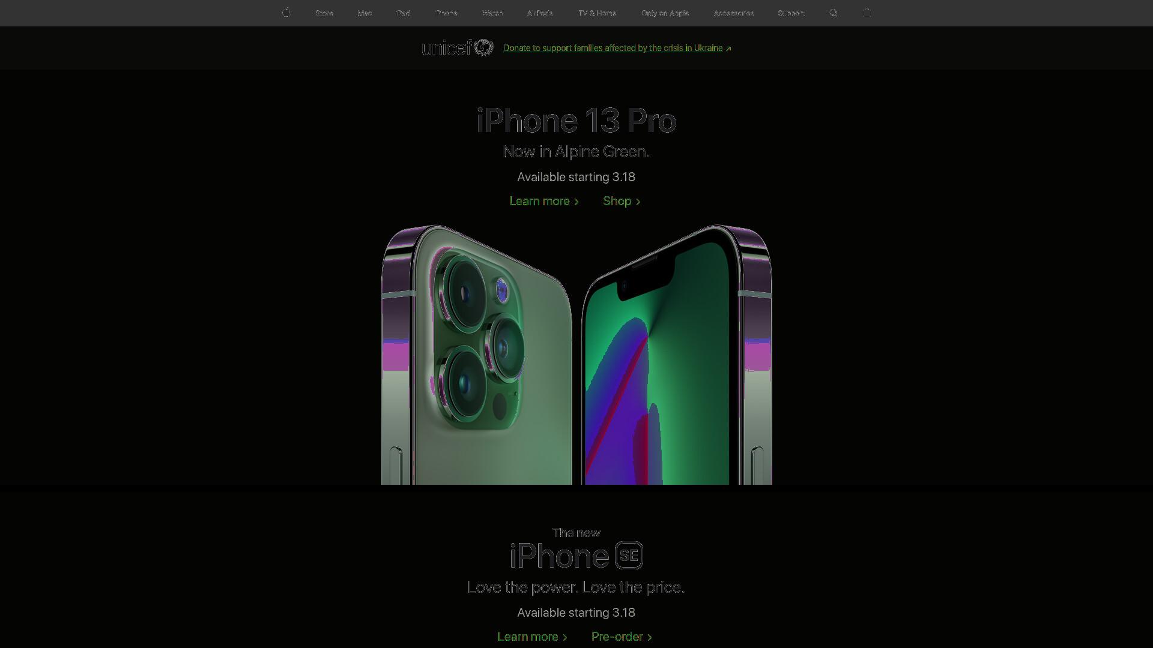Image resolution: width=1153 pixels, height=648 pixels.
Task: Click the UNICEF logo
Action: click(x=458, y=47)
